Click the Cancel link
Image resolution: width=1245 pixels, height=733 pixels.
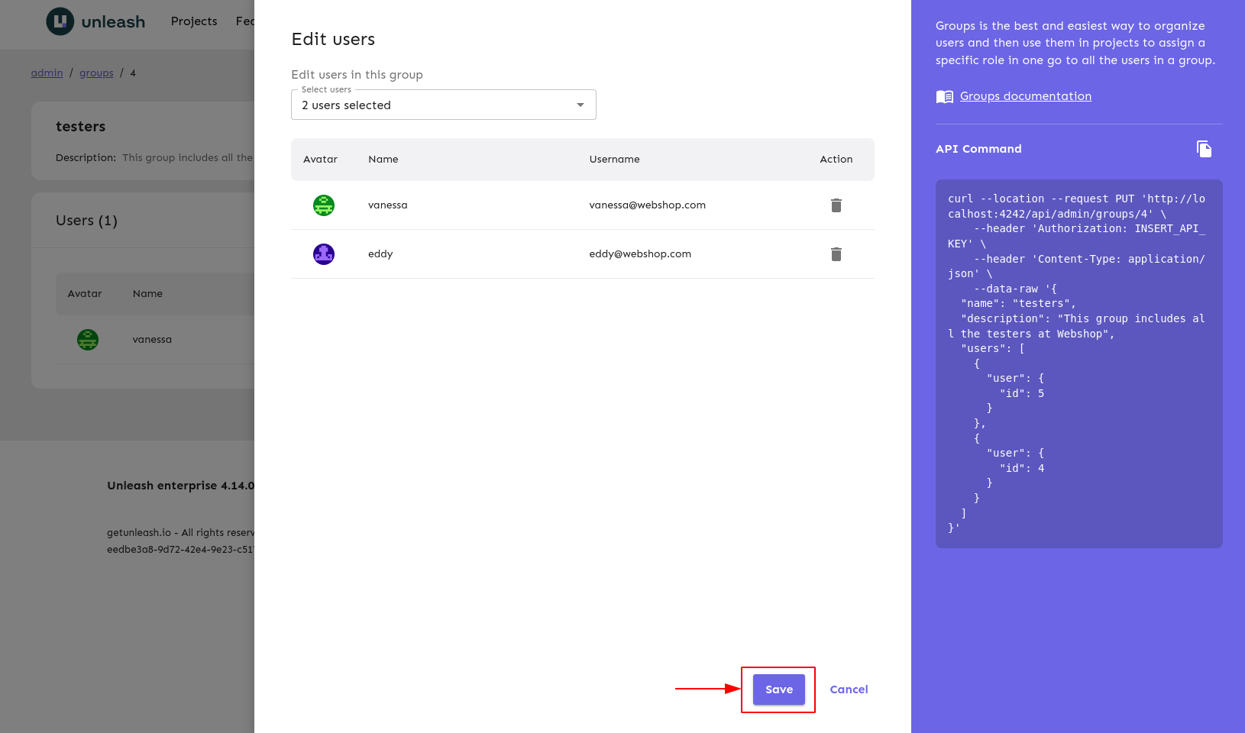pos(849,689)
